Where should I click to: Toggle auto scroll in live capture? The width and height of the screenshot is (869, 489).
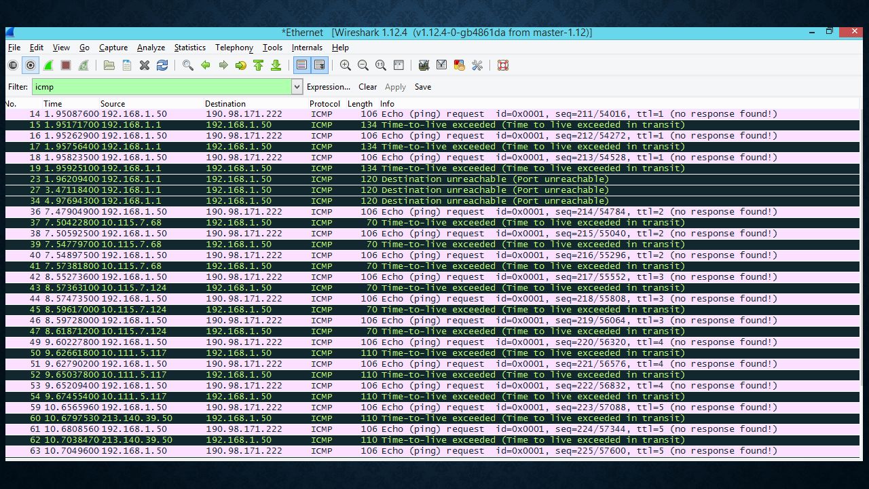[x=319, y=65]
